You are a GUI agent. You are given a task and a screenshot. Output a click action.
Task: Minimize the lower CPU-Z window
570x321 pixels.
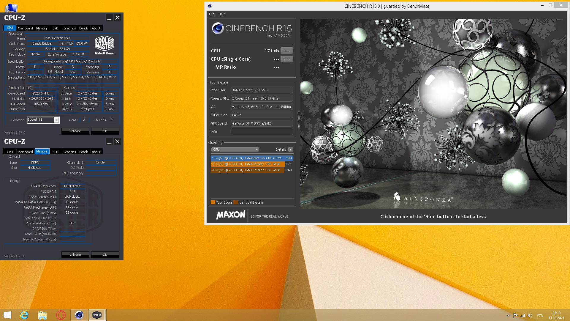tap(109, 141)
